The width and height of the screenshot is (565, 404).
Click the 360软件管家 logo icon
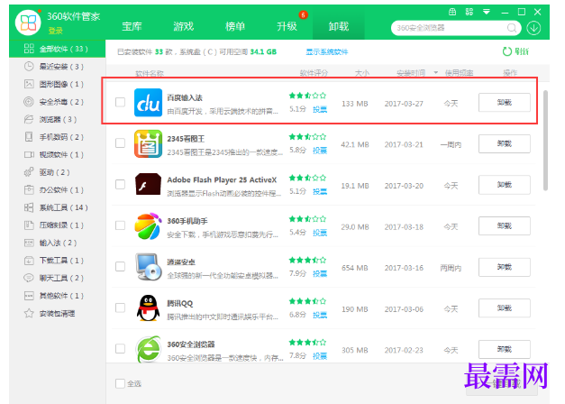point(28,23)
